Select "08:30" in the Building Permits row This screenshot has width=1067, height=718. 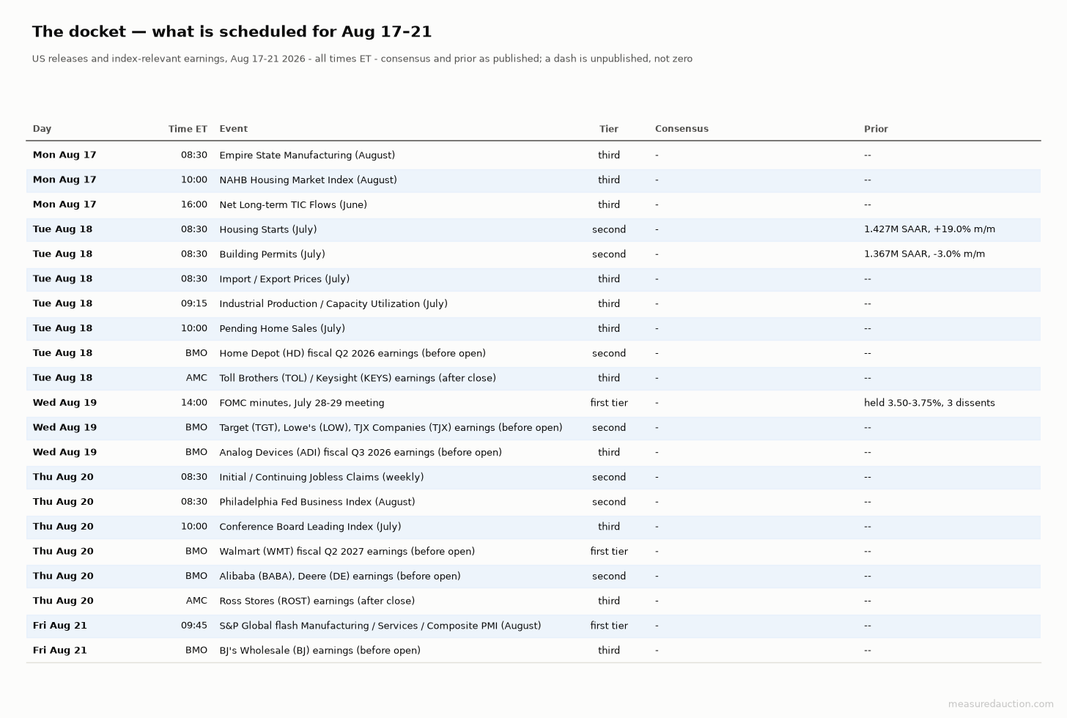click(x=194, y=254)
